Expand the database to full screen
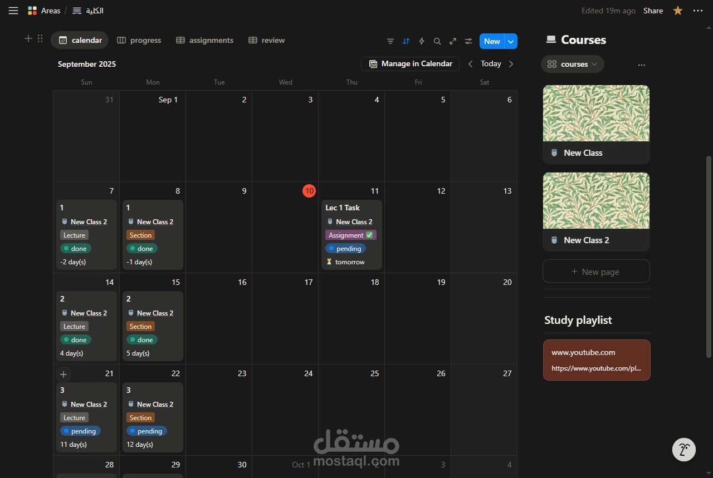The width and height of the screenshot is (713, 478). (453, 41)
